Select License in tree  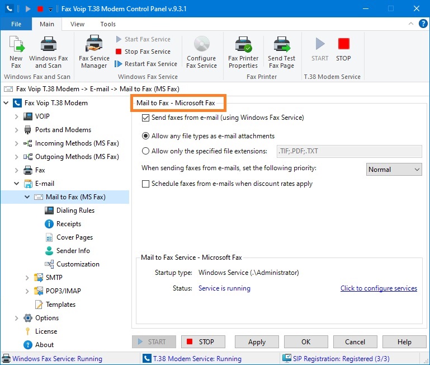[x=46, y=331]
